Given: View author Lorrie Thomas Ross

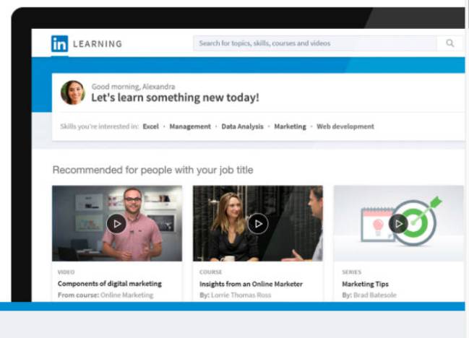Looking at the screenshot, I should 243,295.
